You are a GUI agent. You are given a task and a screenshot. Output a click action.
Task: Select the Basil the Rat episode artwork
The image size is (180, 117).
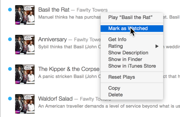(x=25, y=15)
